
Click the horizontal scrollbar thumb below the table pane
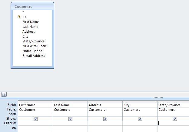click(x=4, y=94)
